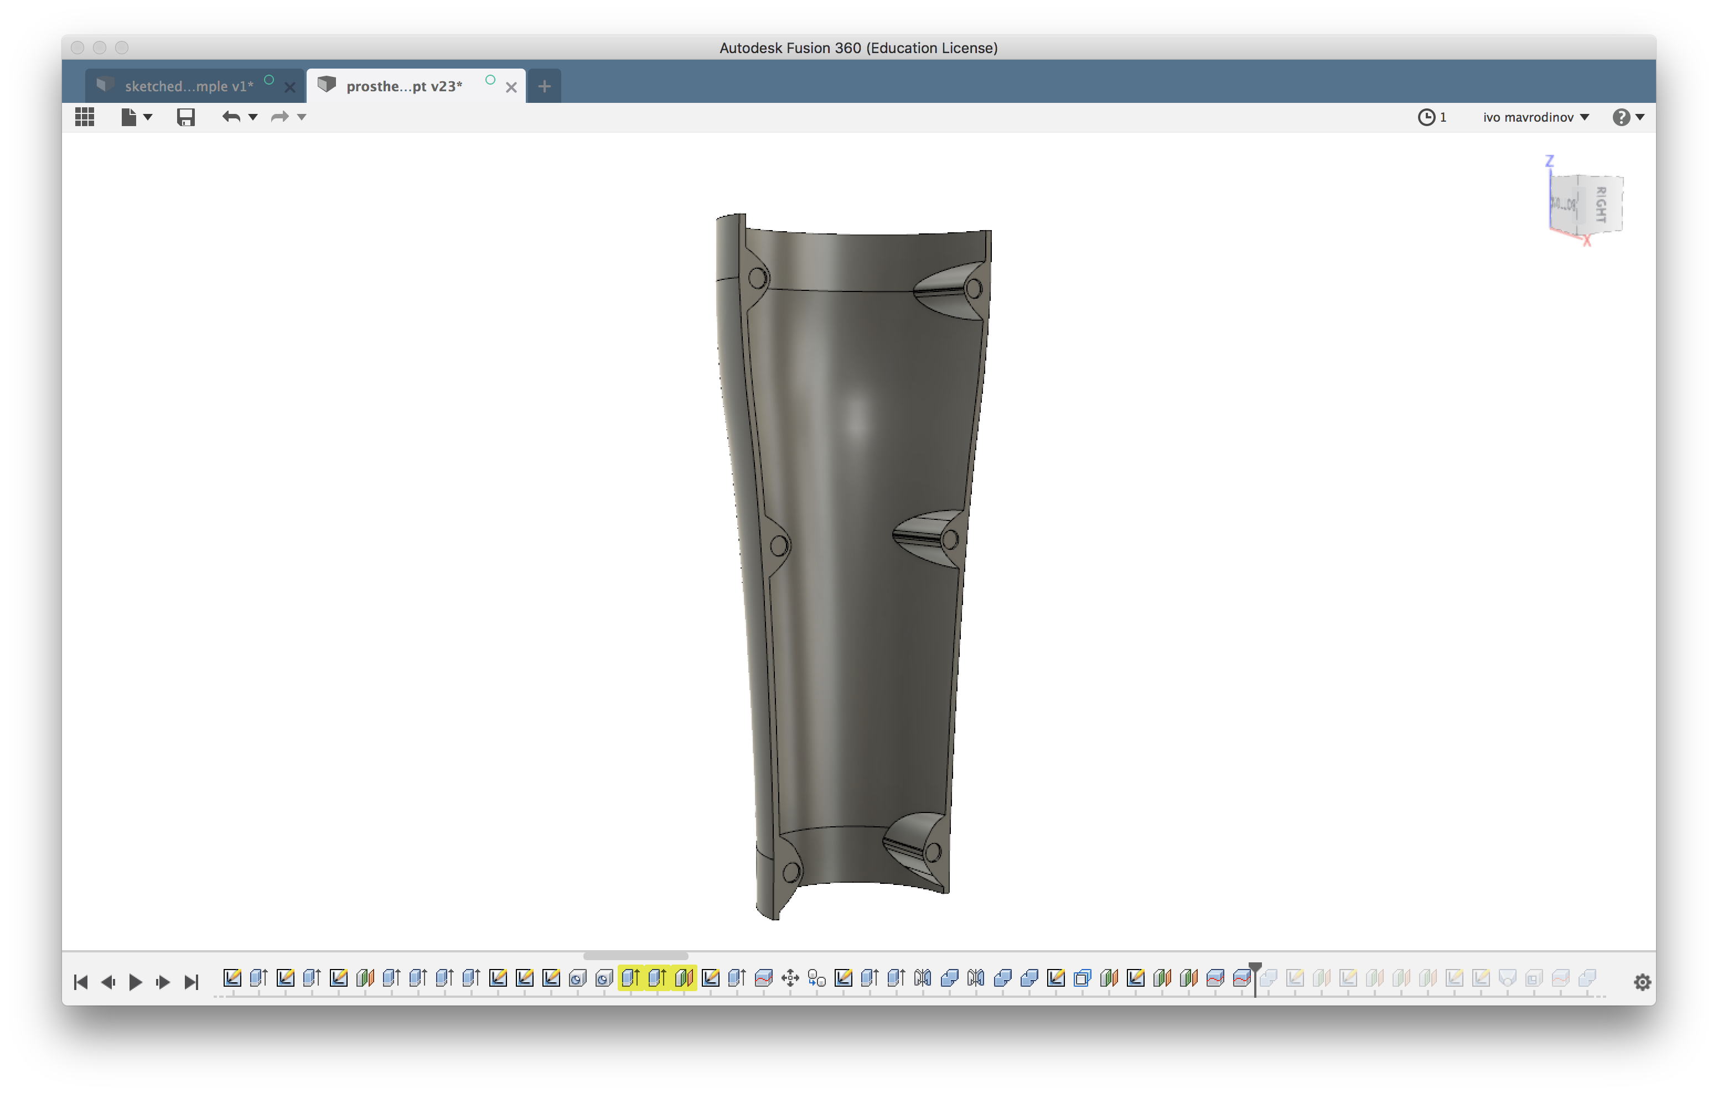This screenshot has height=1094, width=1718.
Task: Select split feature directly left of rollback marker
Action: (x=1241, y=978)
